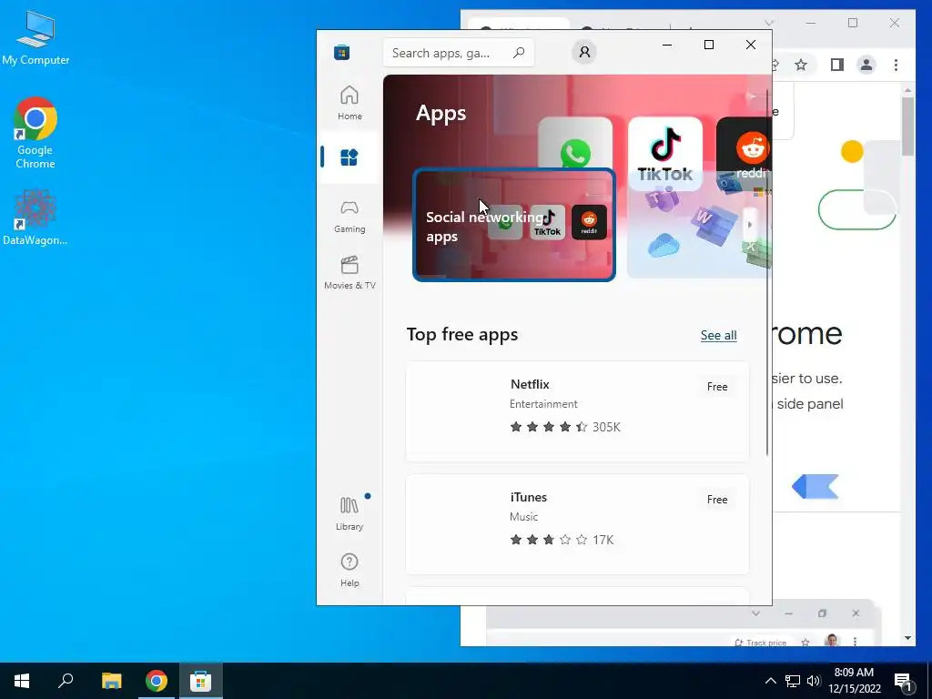Open Chrome three-dot menu
Viewport: 932px width, 699px height.
(x=896, y=65)
